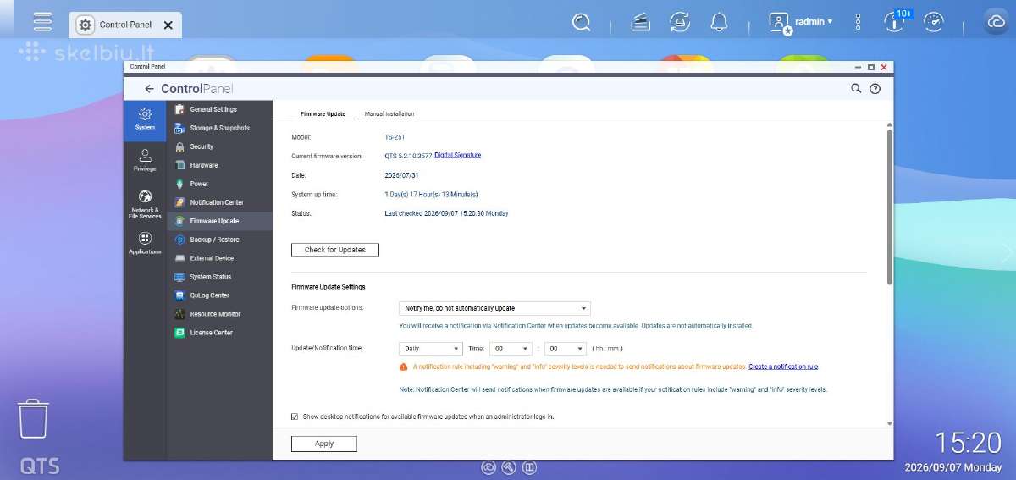The height and width of the screenshot is (480, 1016).
Task: Click the system up time value
Action: pos(431,194)
